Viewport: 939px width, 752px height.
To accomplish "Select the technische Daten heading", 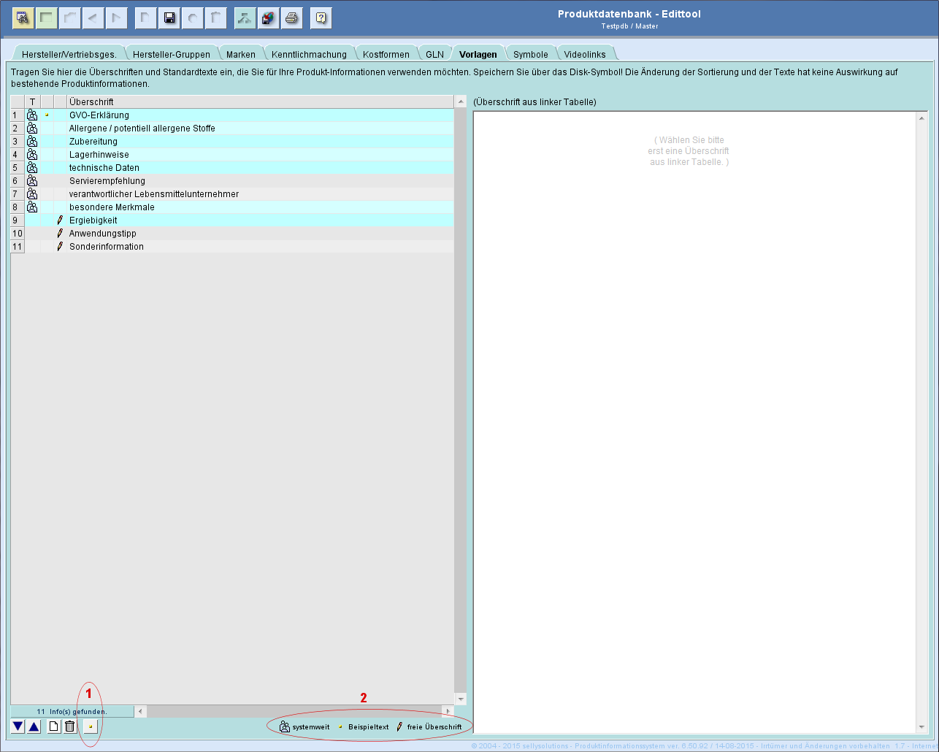I will point(104,168).
